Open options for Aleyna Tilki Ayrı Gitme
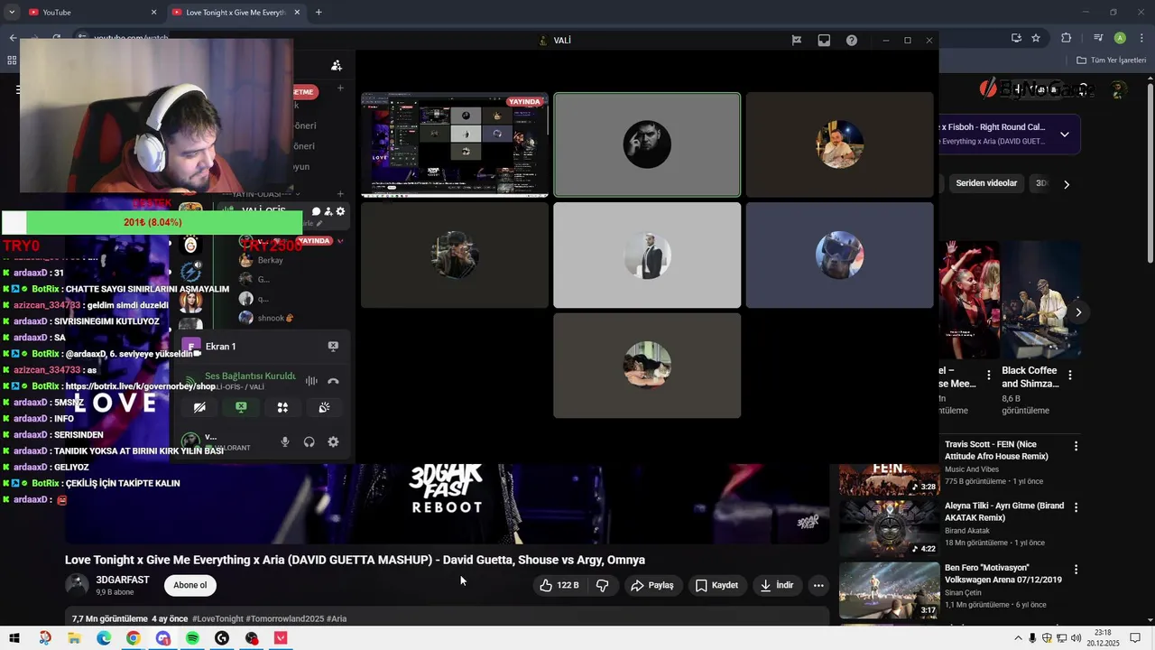Viewport: 1155px width, 650px height. pyautogui.click(x=1076, y=507)
